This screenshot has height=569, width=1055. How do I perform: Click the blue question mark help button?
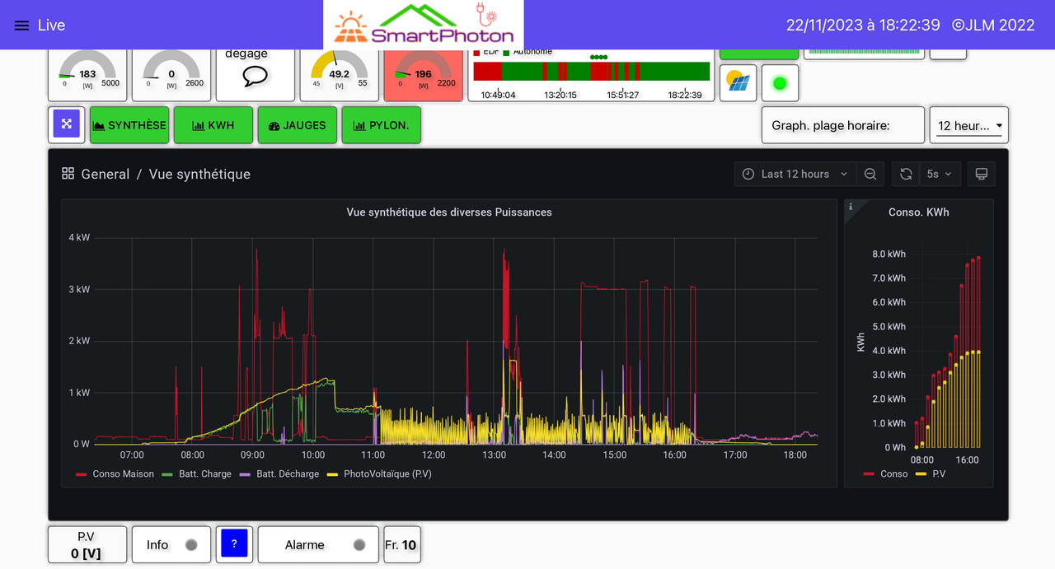234,544
